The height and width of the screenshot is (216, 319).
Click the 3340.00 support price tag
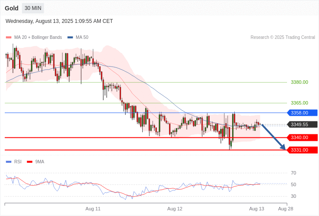302,137
